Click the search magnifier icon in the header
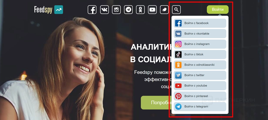The width and height of the screenshot is (268, 120). point(176,10)
